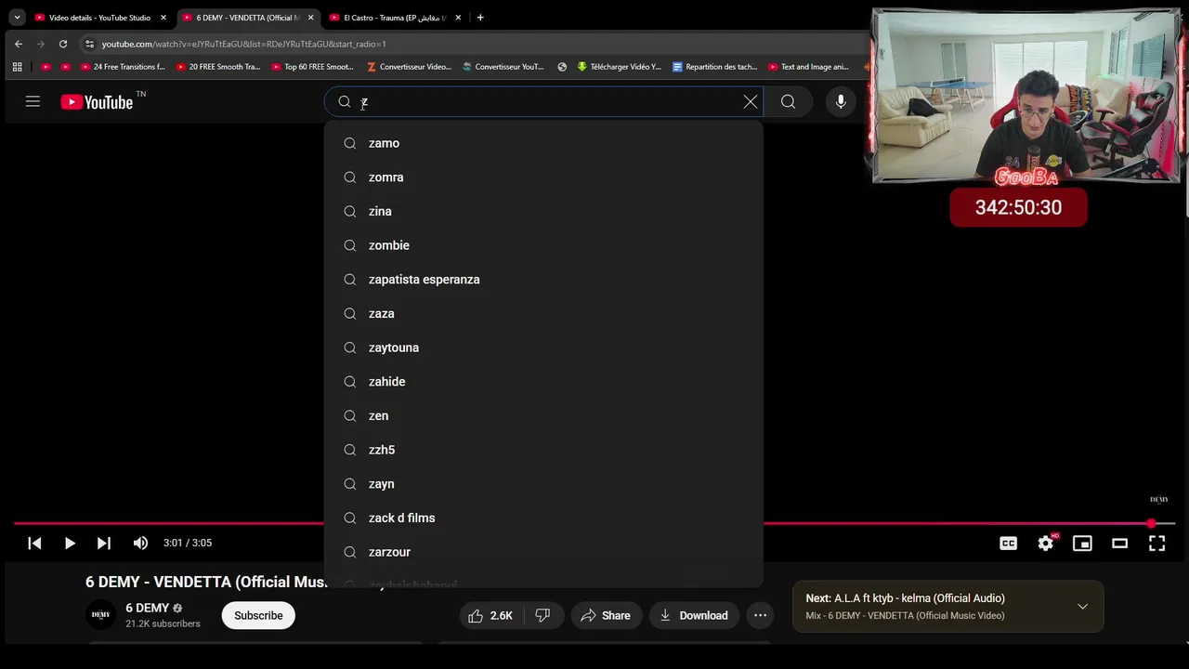Open 'Convertisseur Video' bookmark

click(409, 67)
